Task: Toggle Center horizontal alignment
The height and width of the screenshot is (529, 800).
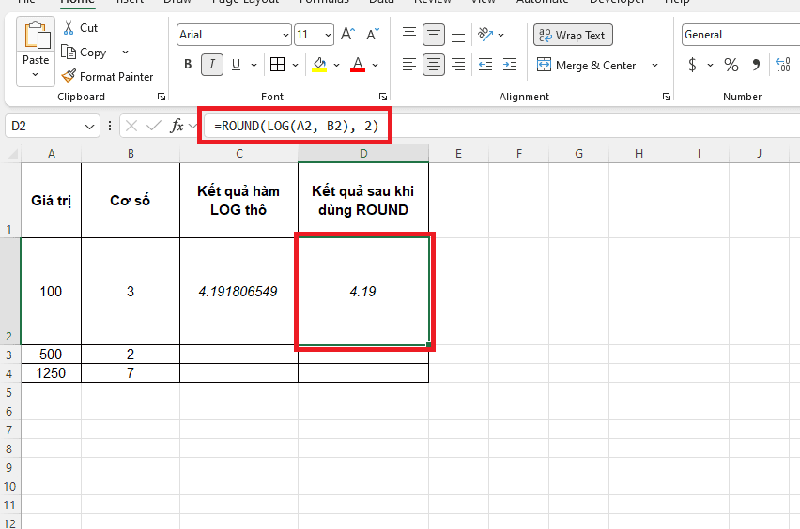Action: (433, 64)
